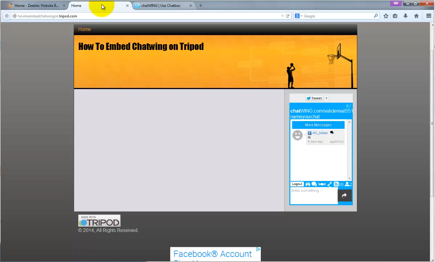Send message with the arrow button
This screenshot has width=435, height=262.
tap(344, 195)
